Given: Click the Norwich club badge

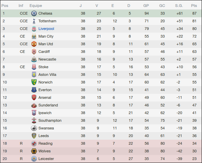Looking at the screenshot, I should (34, 82).
